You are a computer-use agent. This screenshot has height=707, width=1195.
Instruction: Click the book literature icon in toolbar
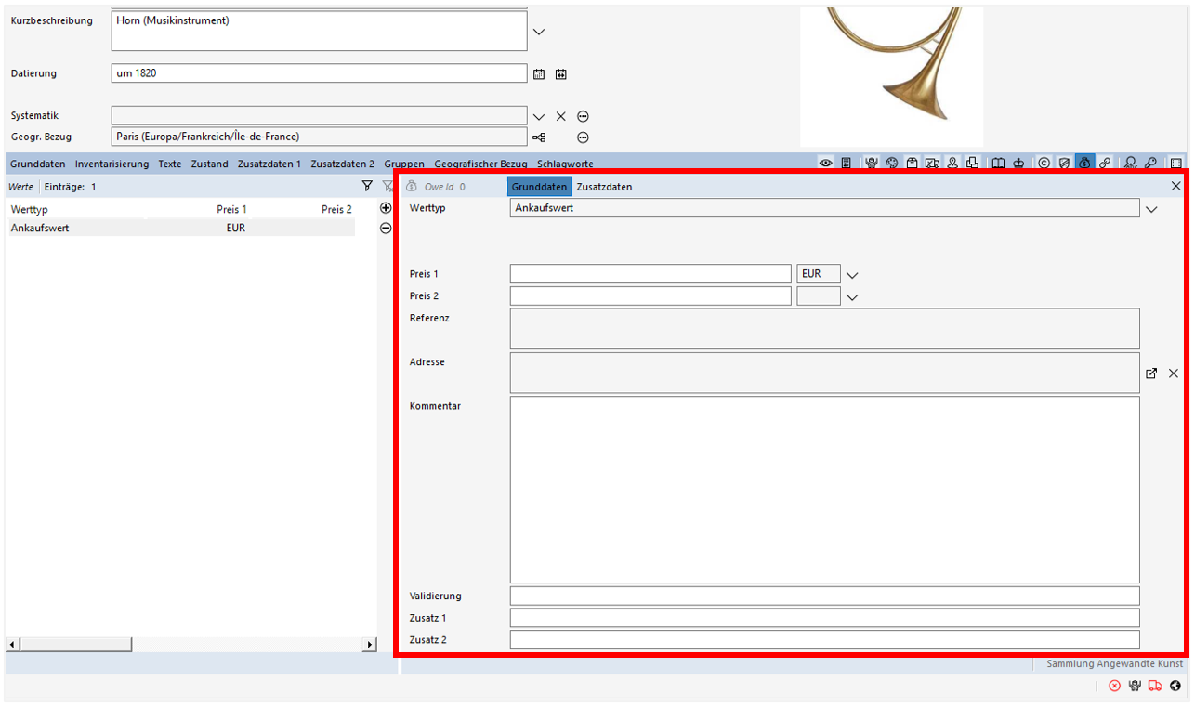[997, 163]
